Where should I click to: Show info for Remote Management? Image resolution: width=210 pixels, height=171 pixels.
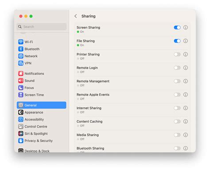coord(186,81)
